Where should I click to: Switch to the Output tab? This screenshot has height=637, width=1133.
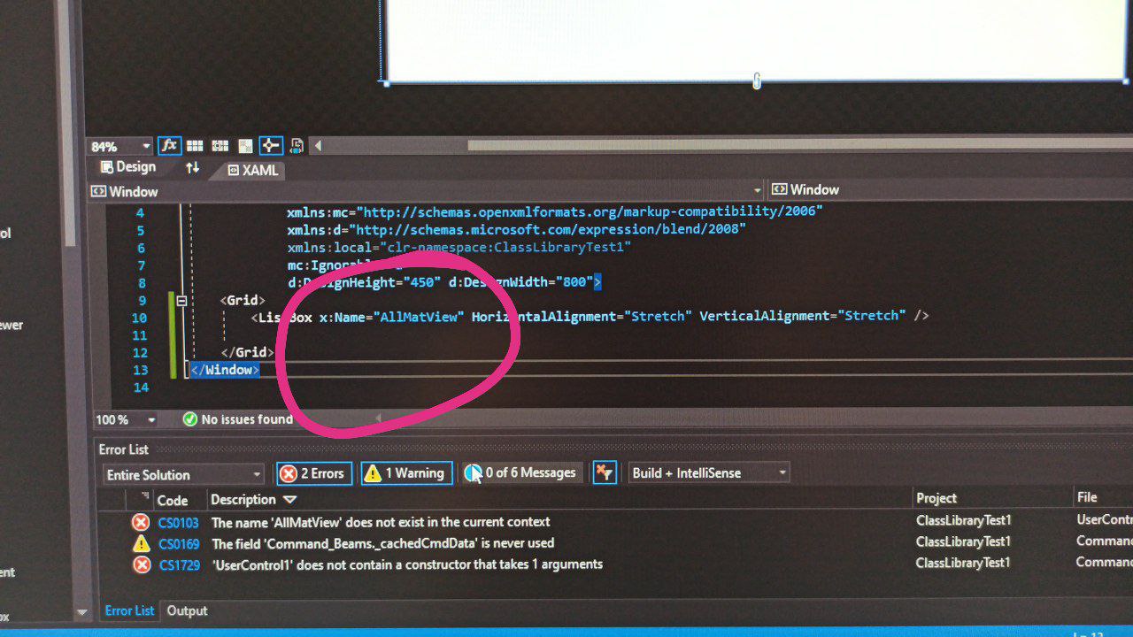pos(187,610)
